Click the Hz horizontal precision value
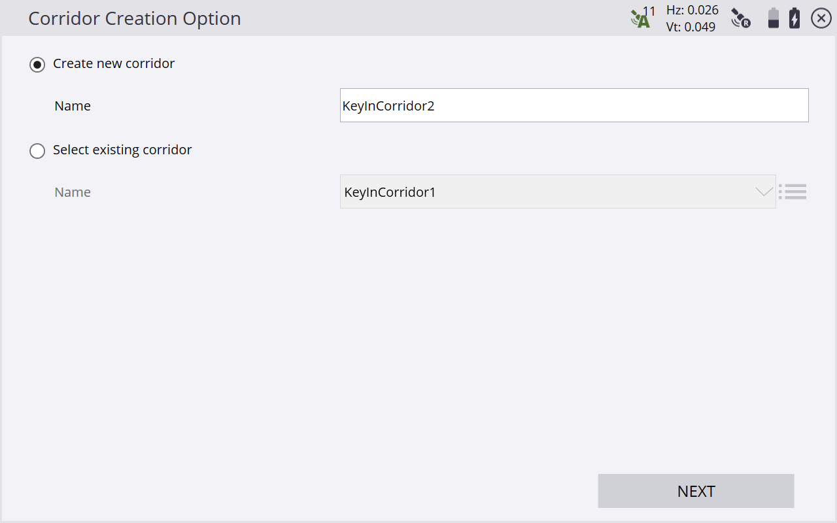The height and width of the screenshot is (523, 837). click(692, 10)
